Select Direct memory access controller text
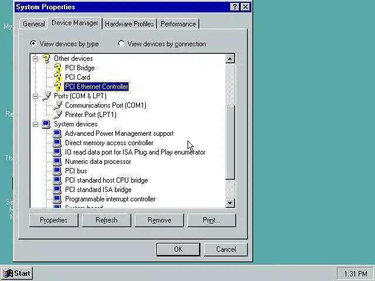 click(x=109, y=143)
